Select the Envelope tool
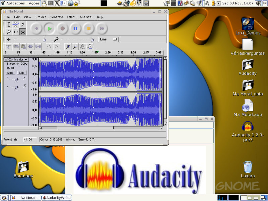Viewport: 268px width, 201px height. pyautogui.click(x=16, y=24)
